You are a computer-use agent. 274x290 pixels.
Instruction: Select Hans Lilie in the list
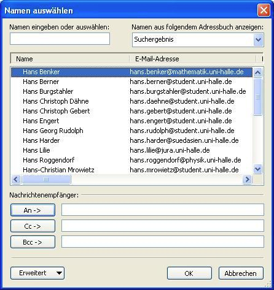[131, 150]
